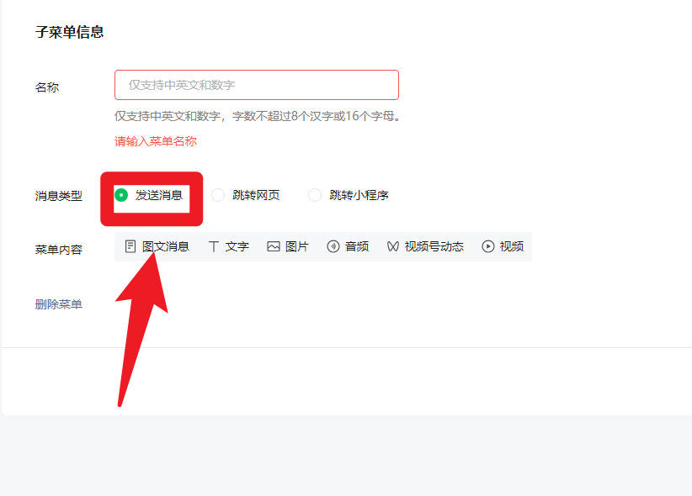The width and height of the screenshot is (692, 496).
Task: Click the 视频号动态 channel icon
Action: click(x=393, y=246)
